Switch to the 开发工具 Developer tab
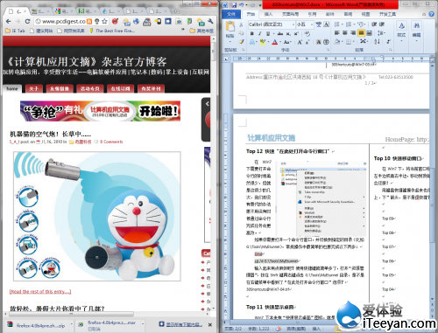This screenshot has width=438, height=333. coord(387,14)
